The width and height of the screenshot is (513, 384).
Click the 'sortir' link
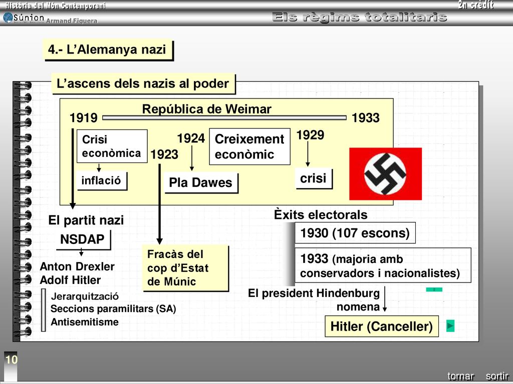click(496, 376)
